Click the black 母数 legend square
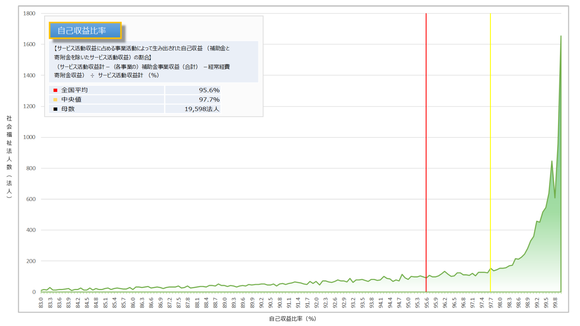The height and width of the screenshot is (326, 580). click(x=55, y=109)
